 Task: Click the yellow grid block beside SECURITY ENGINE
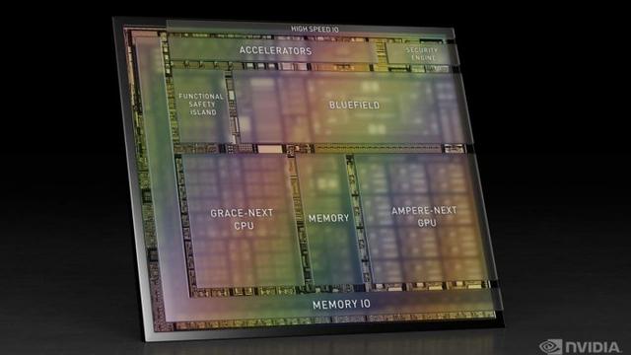point(381,51)
